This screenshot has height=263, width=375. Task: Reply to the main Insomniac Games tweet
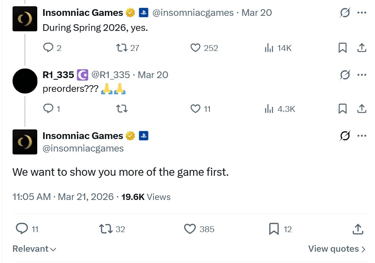pyautogui.click(x=22, y=229)
